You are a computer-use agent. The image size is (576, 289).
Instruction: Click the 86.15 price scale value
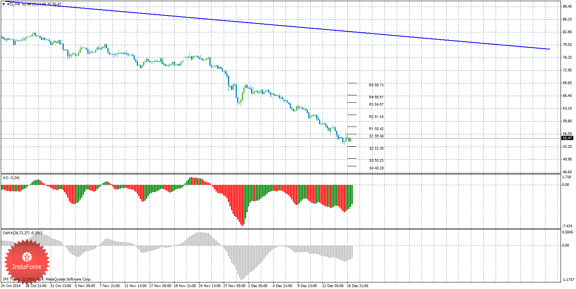pos(568,19)
